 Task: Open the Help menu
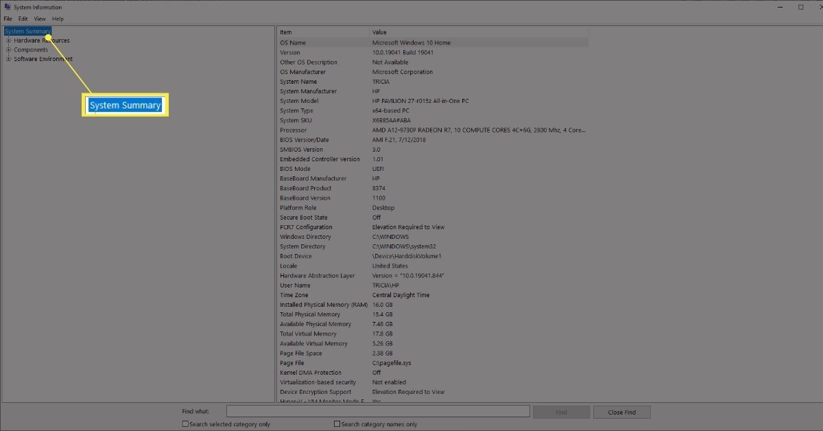point(58,19)
